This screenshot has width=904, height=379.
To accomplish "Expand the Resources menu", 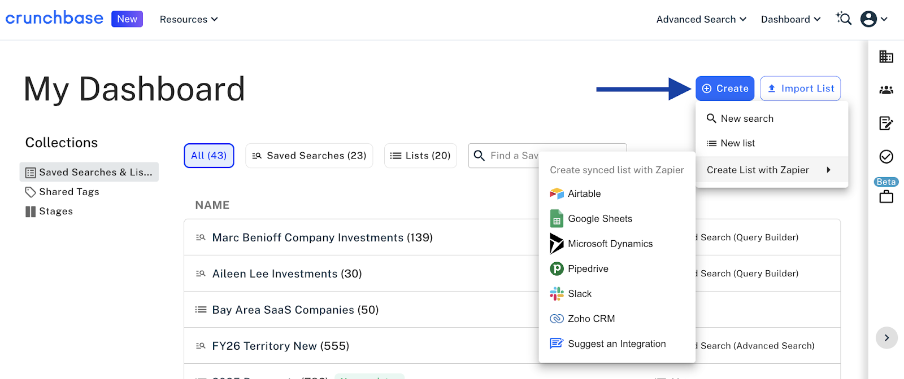I will point(189,19).
